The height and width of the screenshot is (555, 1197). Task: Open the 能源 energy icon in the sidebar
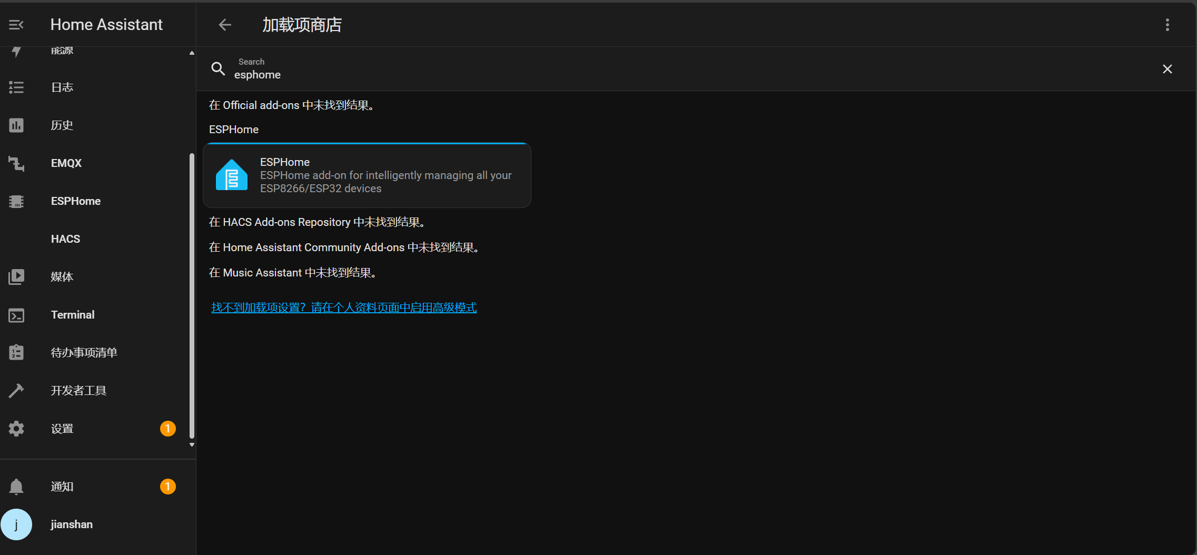[16, 51]
